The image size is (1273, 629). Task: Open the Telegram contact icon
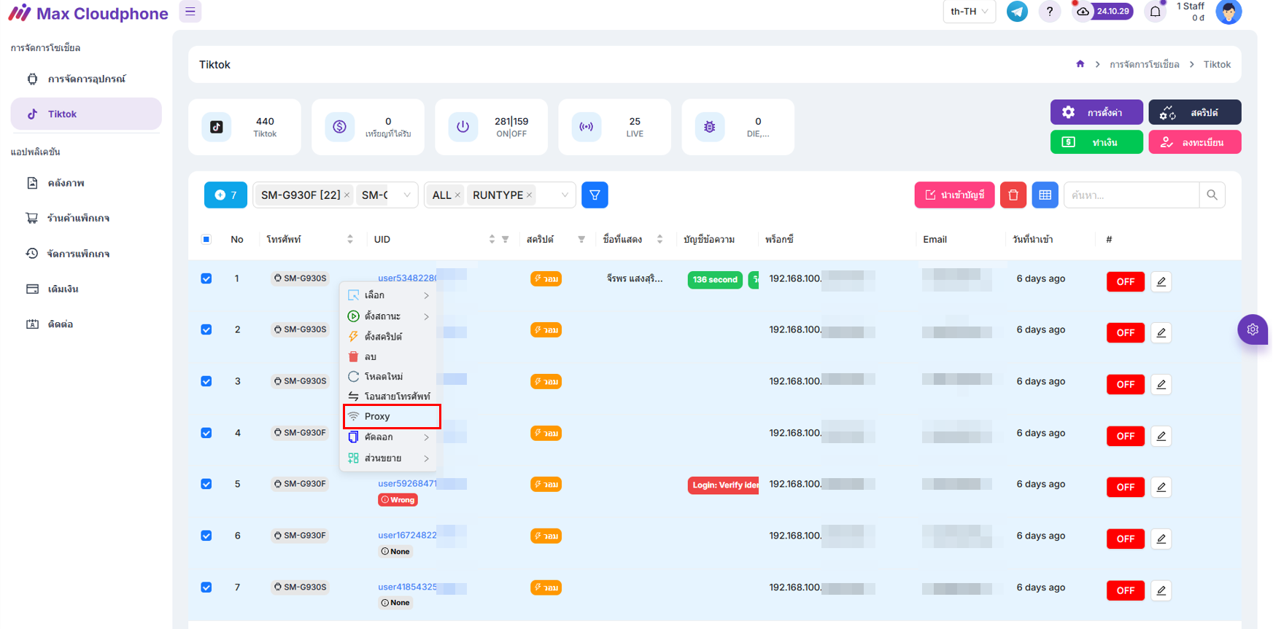click(1017, 12)
